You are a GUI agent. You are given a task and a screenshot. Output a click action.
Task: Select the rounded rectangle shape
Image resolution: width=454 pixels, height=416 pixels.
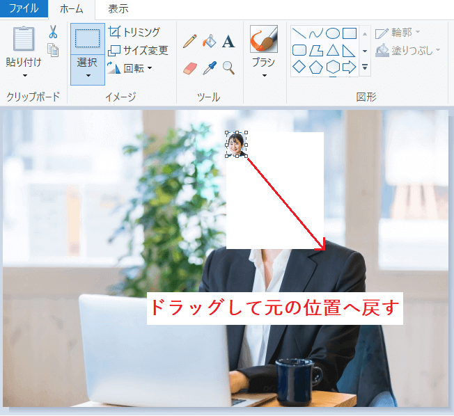pos(299,50)
